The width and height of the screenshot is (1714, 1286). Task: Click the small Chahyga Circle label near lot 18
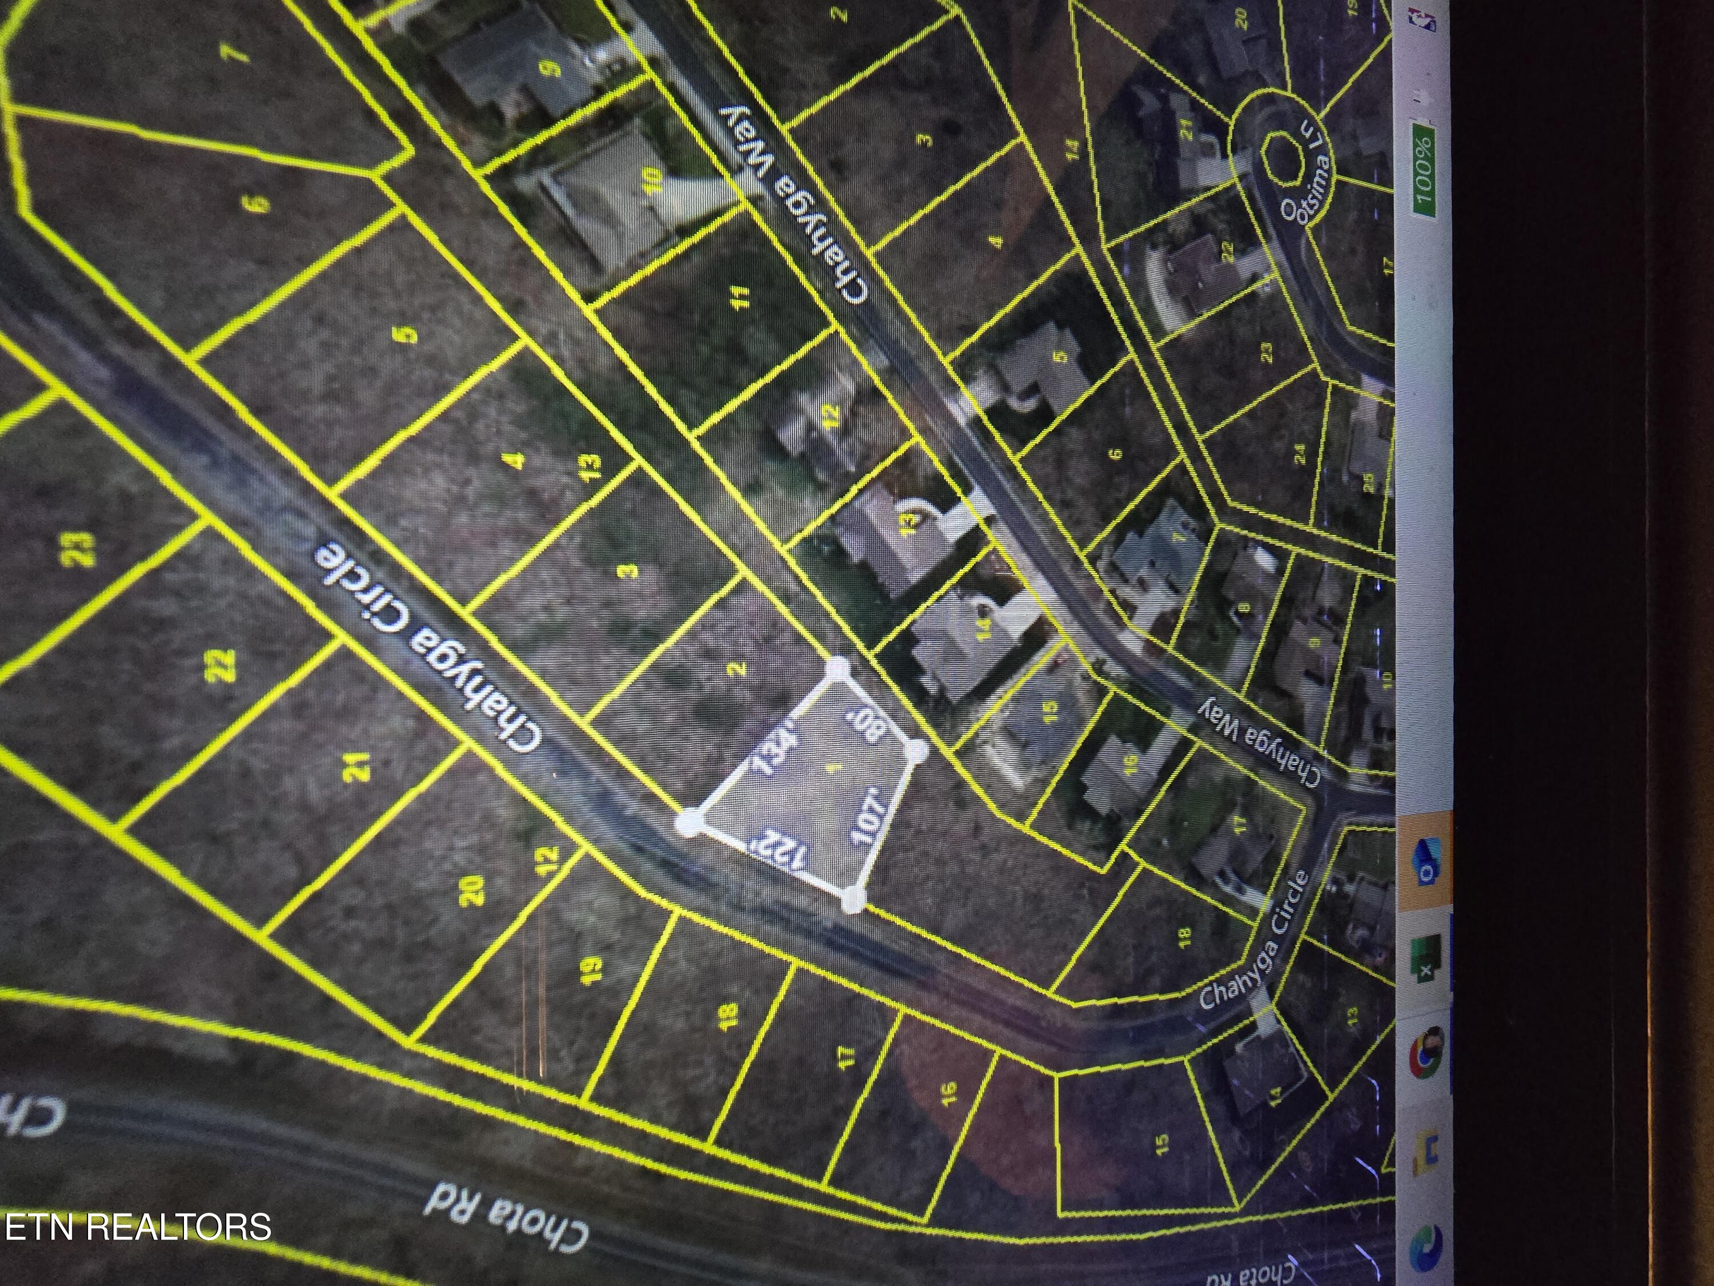(x=1254, y=940)
